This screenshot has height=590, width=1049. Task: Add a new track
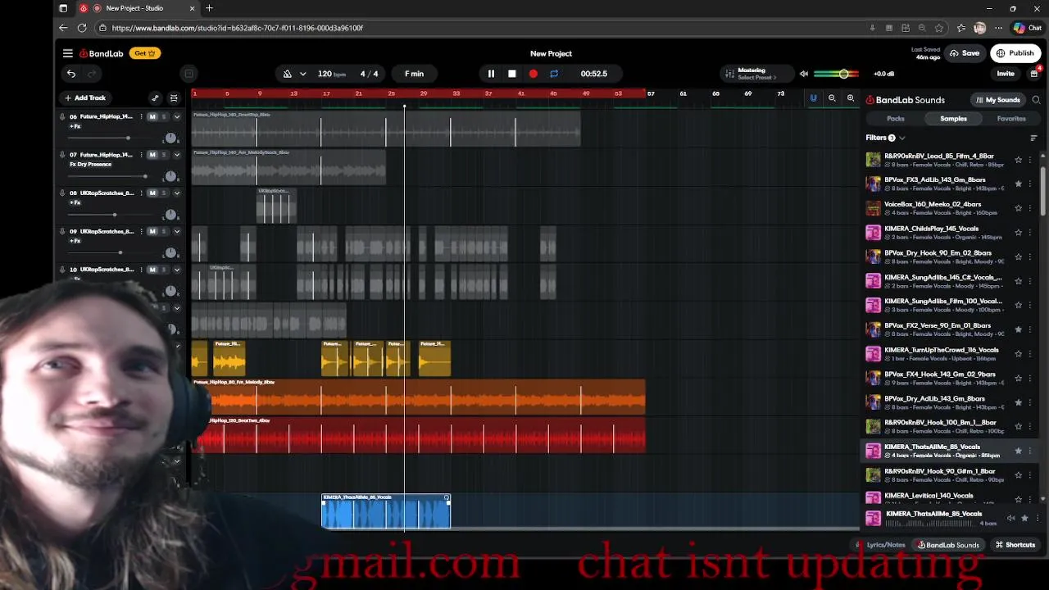85,98
